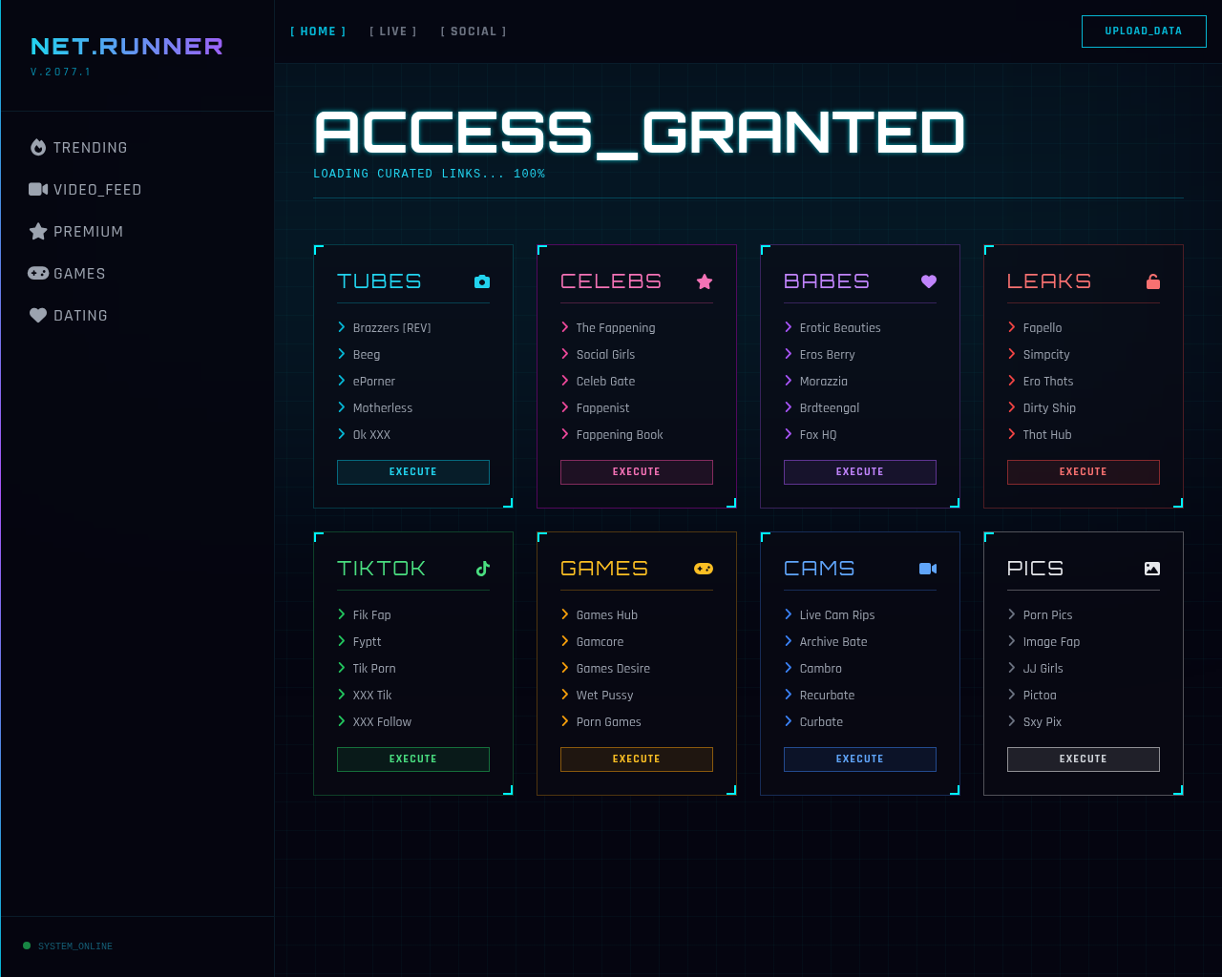Switch to the [ LIVE ] tab
The width and height of the screenshot is (1222, 977).
pos(393,31)
